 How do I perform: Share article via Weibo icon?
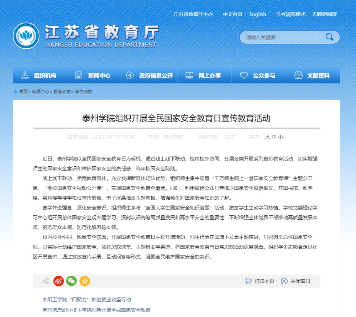(59, 281)
